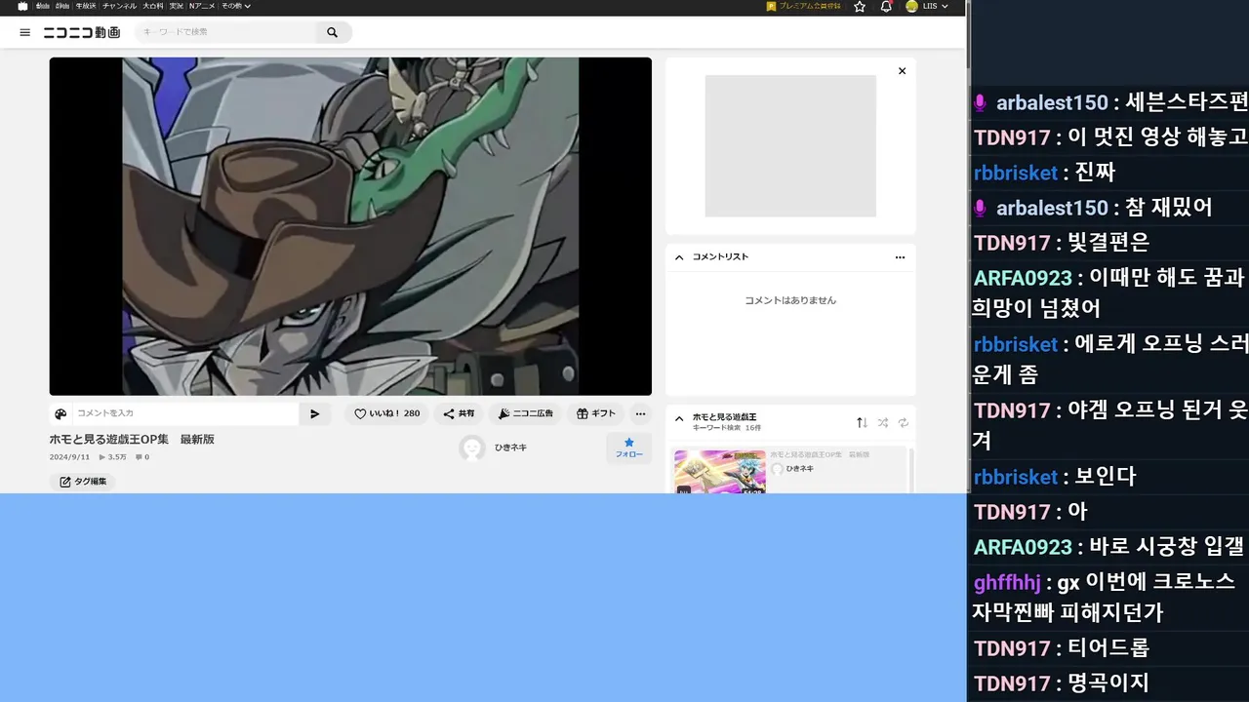1249x702 pixels.
Task: Open uploader ひきネキ profile link
Action: coord(510,448)
